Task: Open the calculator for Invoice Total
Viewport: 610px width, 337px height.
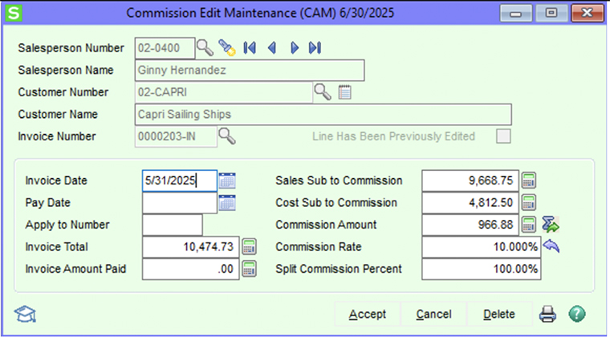Action: 250,247
